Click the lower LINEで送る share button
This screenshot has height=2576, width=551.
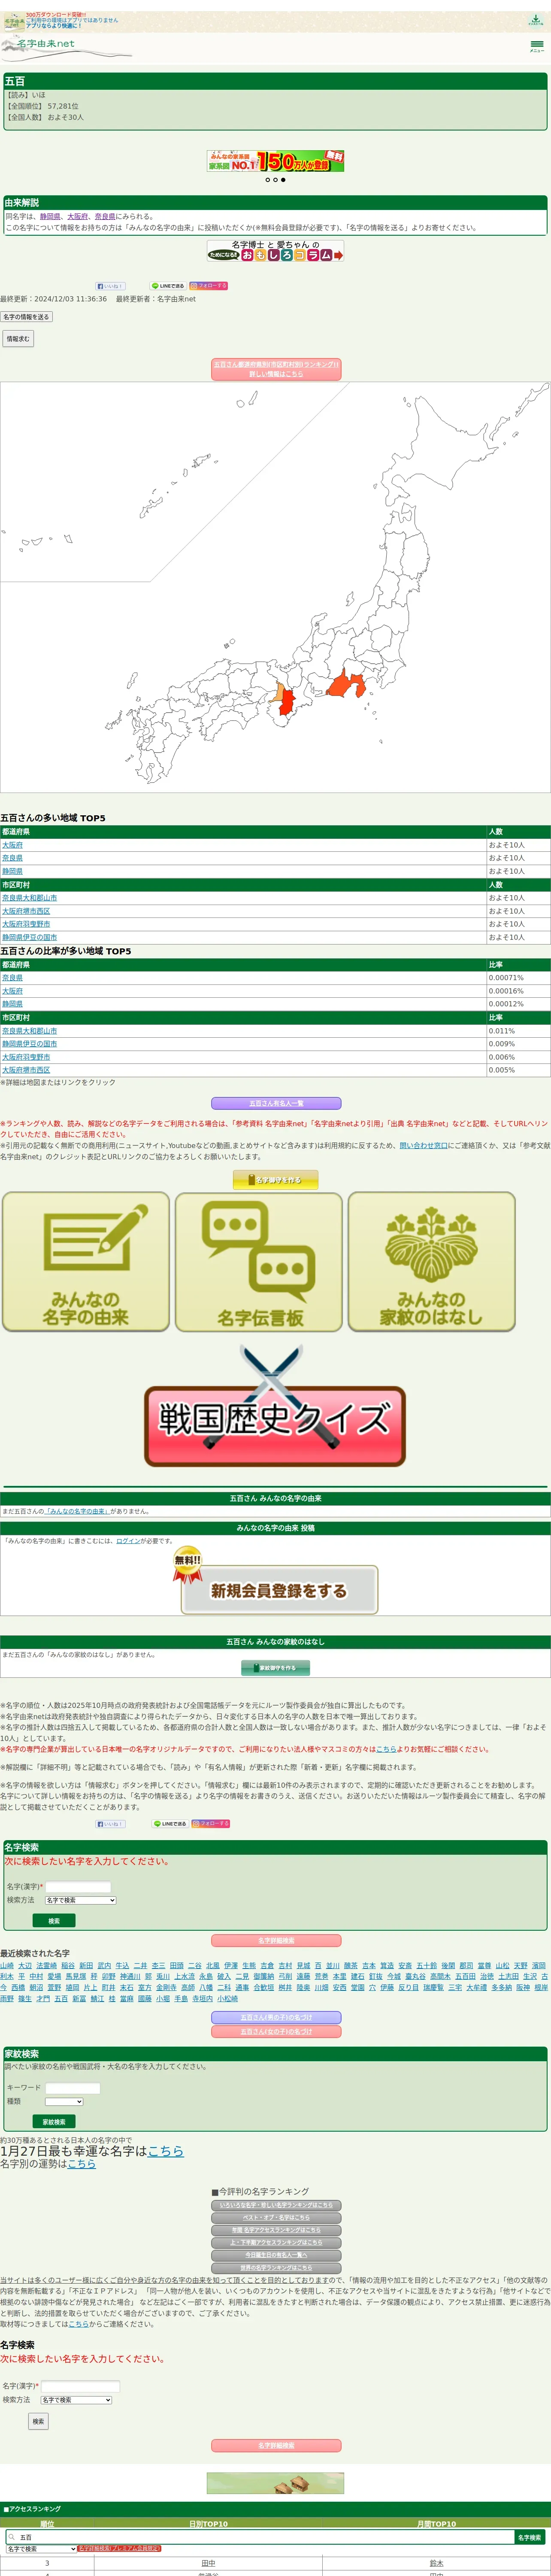point(170,1824)
